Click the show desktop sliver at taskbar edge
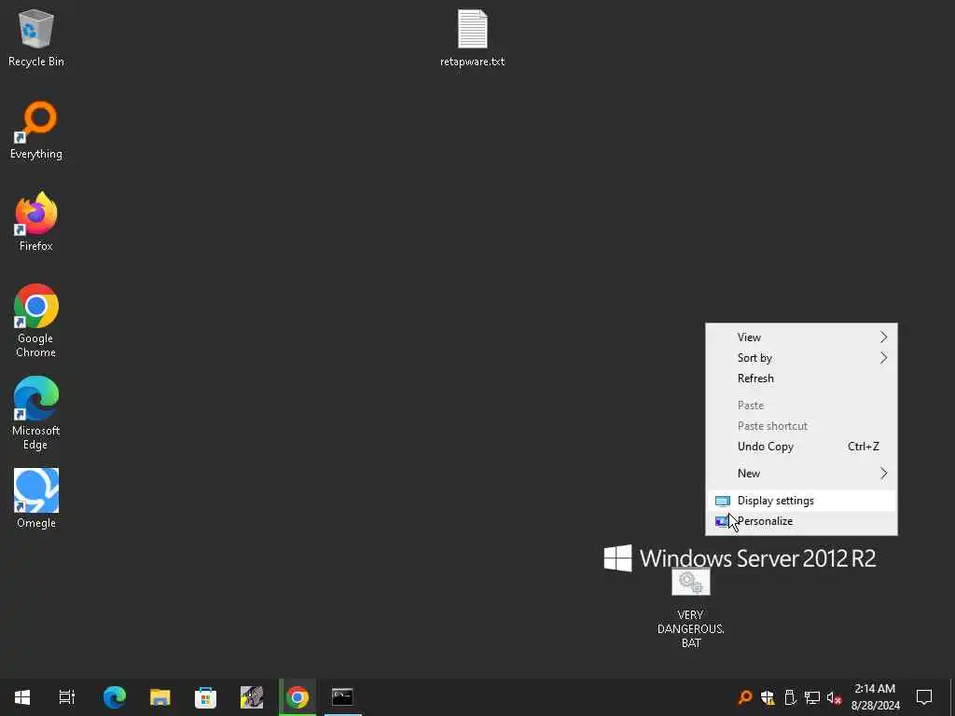955x716 pixels. click(x=951, y=697)
